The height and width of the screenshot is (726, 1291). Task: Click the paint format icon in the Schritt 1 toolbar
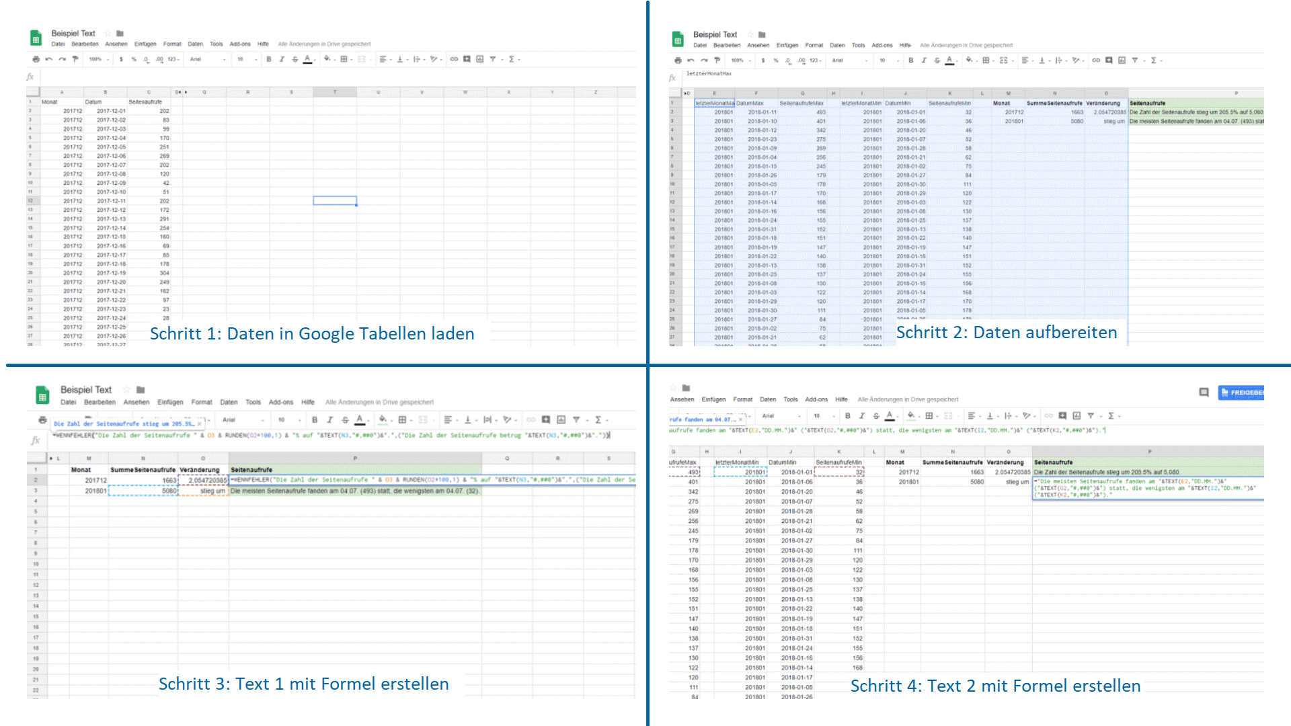75,59
